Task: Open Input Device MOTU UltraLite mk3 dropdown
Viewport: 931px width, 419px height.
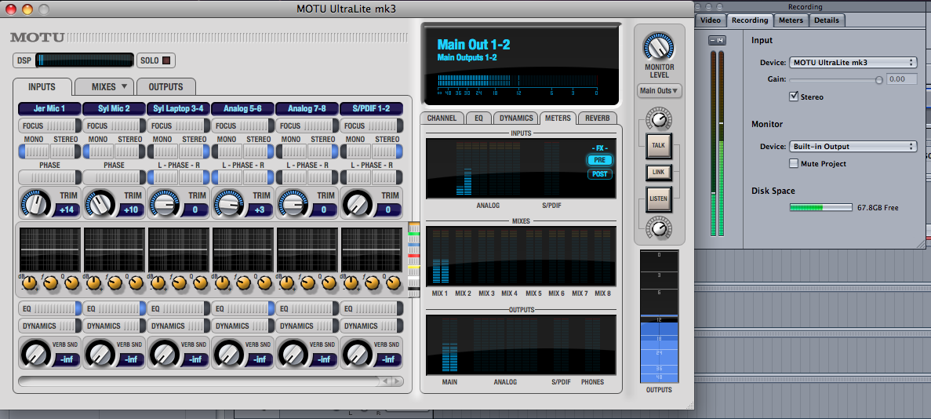Action: [853, 63]
